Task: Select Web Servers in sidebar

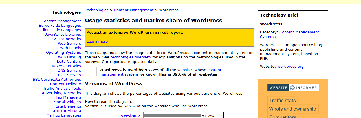Action: click(x=69, y=43)
